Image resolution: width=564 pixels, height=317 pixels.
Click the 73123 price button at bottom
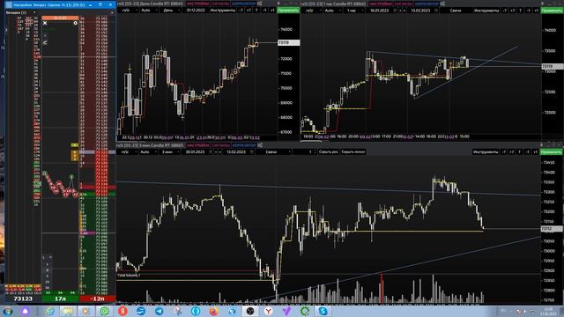pyautogui.click(x=23, y=299)
